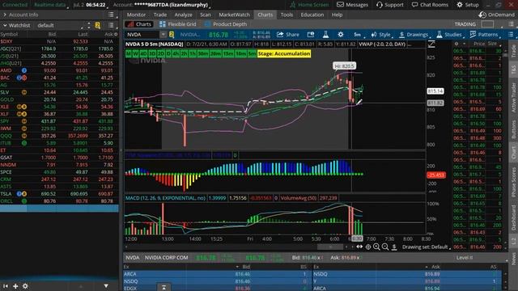Open the Watchlist gadget menu icon
The width and height of the screenshot is (518, 291).
(111, 25)
